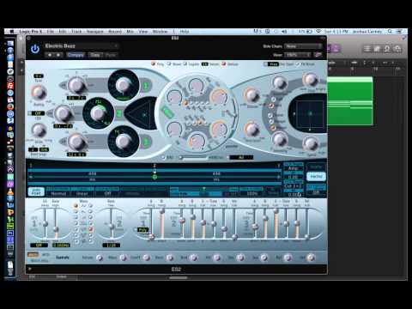
Task: Click the Glide knob
Action: tap(39, 130)
